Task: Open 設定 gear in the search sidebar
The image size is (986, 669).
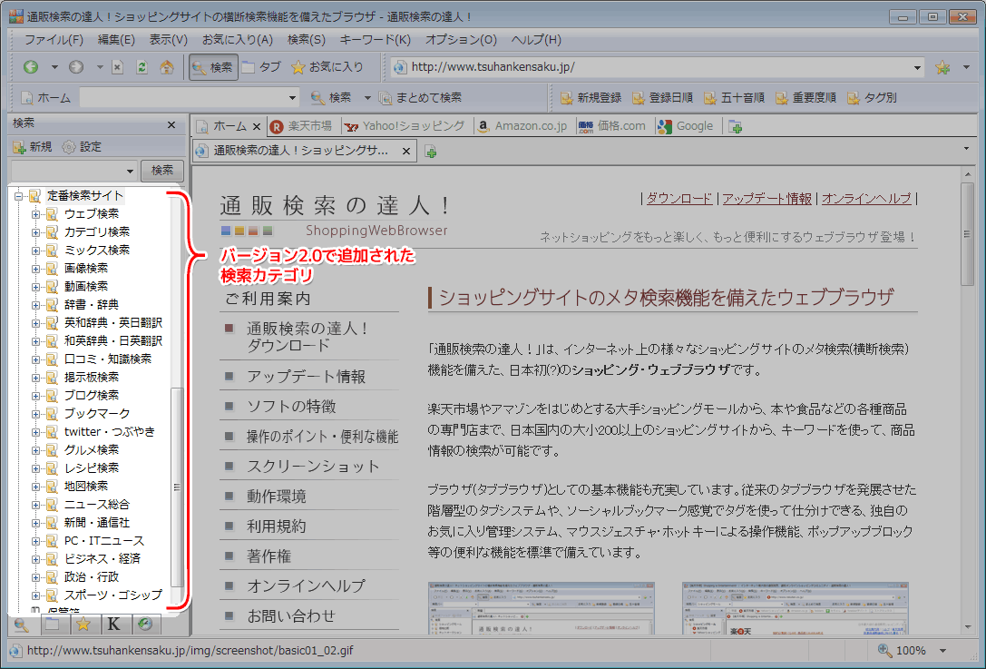Action: point(82,147)
